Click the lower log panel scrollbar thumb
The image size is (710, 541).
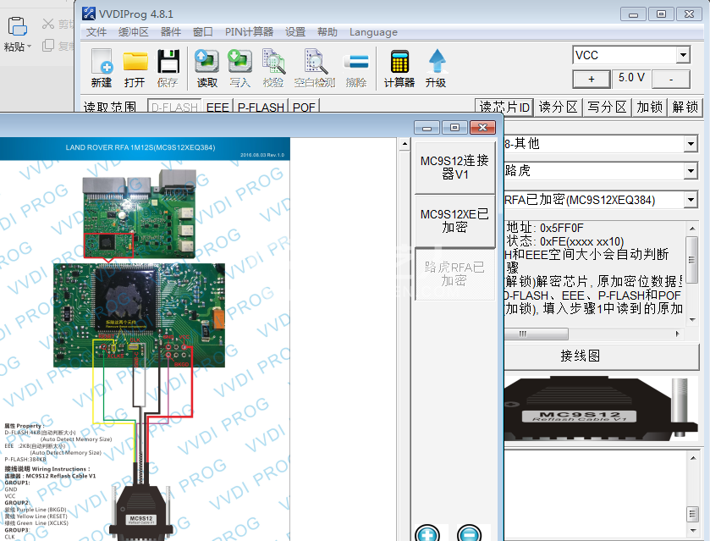pyautogui.click(x=692, y=514)
